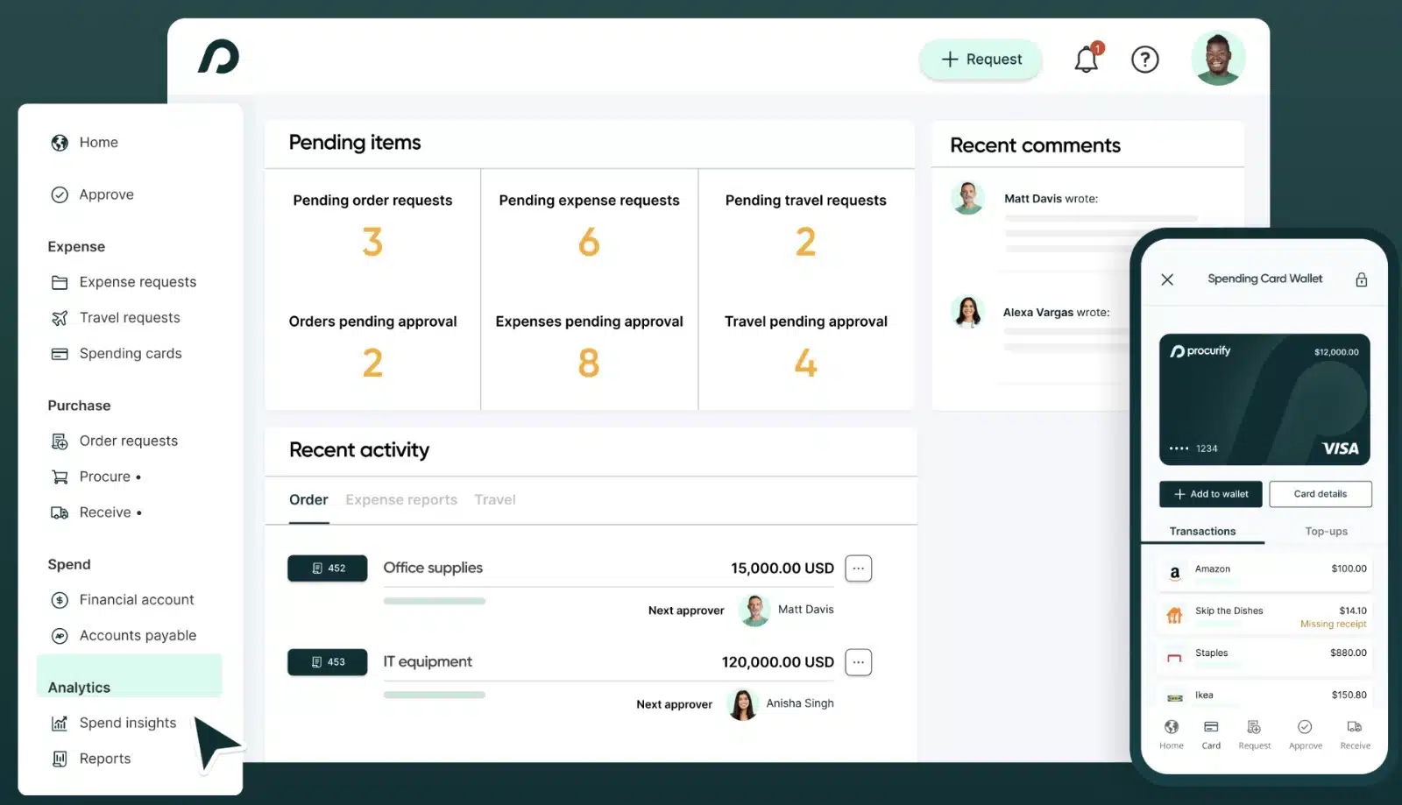This screenshot has height=805, width=1402.
Task: Click the Travel requests airplane icon
Action: pyautogui.click(x=58, y=317)
